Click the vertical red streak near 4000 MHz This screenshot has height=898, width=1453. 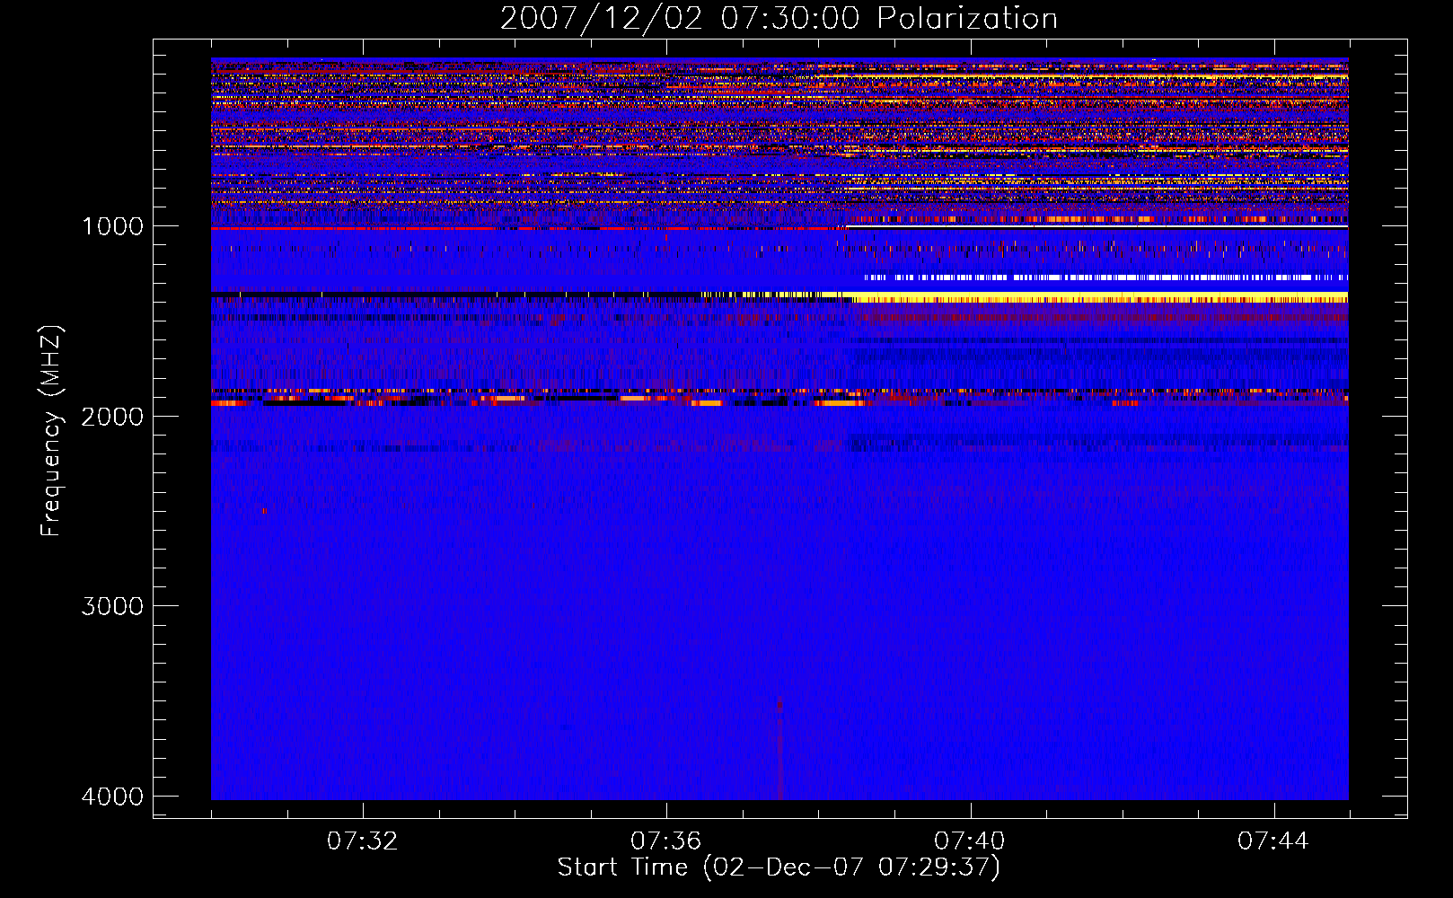coord(779,747)
